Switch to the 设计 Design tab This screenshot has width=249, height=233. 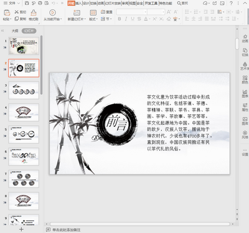(86, 3)
